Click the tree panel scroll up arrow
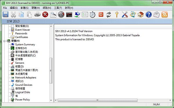 [51, 26]
